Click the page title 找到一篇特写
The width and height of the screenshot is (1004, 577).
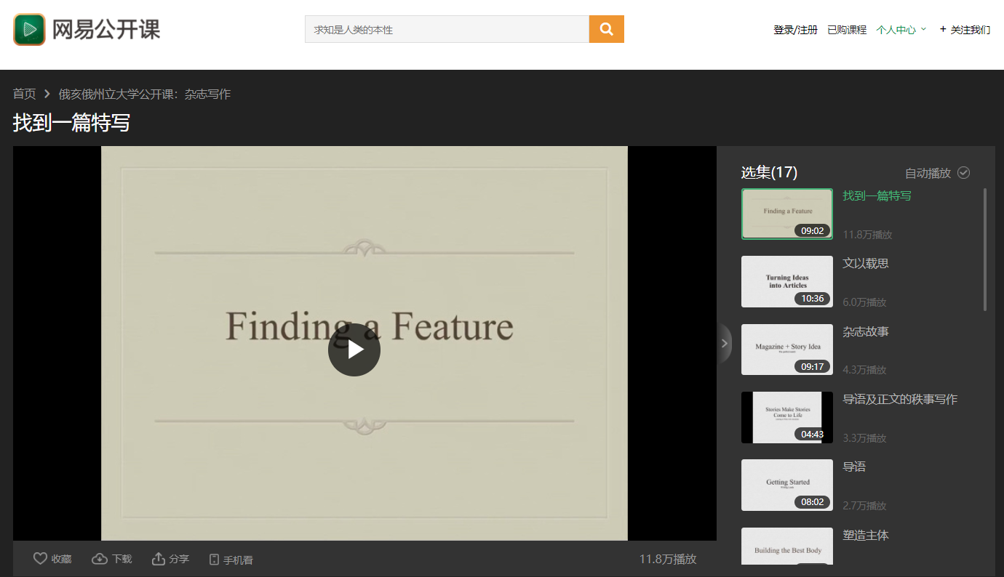click(x=71, y=123)
